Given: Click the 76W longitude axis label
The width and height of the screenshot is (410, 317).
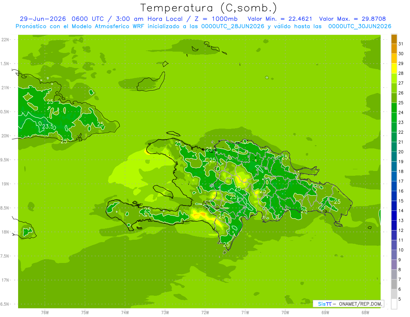Looking at the screenshot, I should coord(45,312).
